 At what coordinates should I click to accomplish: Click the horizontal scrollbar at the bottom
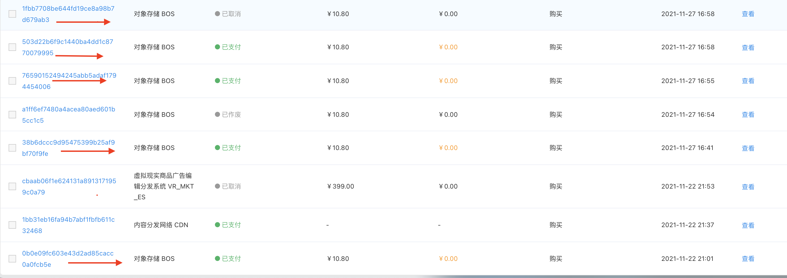pos(580,276)
